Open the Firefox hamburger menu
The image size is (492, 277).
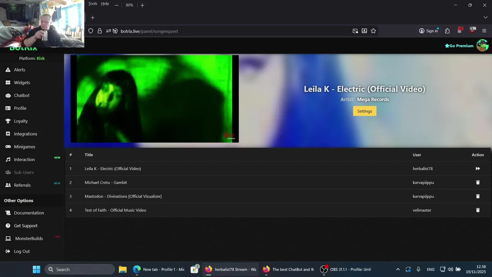click(x=484, y=31)
